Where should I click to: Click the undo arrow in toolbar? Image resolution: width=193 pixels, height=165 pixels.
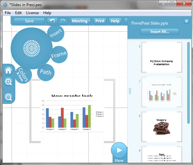pos(52,21)
